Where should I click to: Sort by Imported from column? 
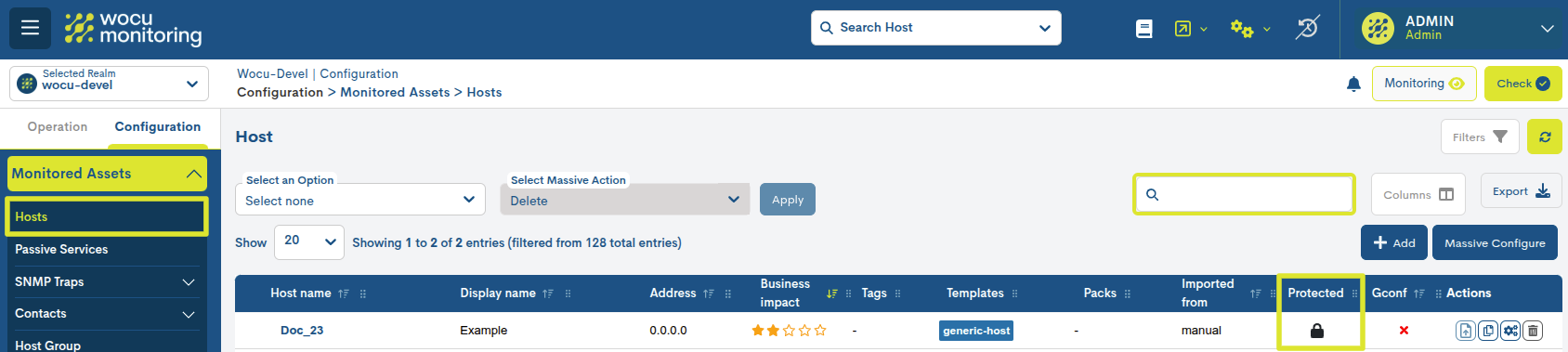[1256, 293]
